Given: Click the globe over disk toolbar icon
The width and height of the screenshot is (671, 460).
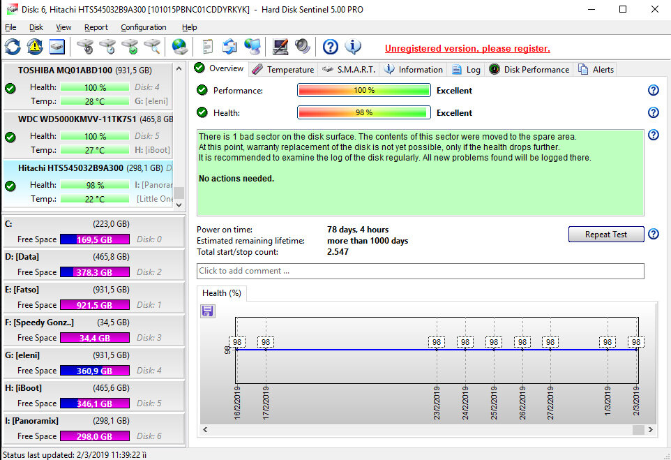Looking at the screenshot, I should click(x=179, y=47).
